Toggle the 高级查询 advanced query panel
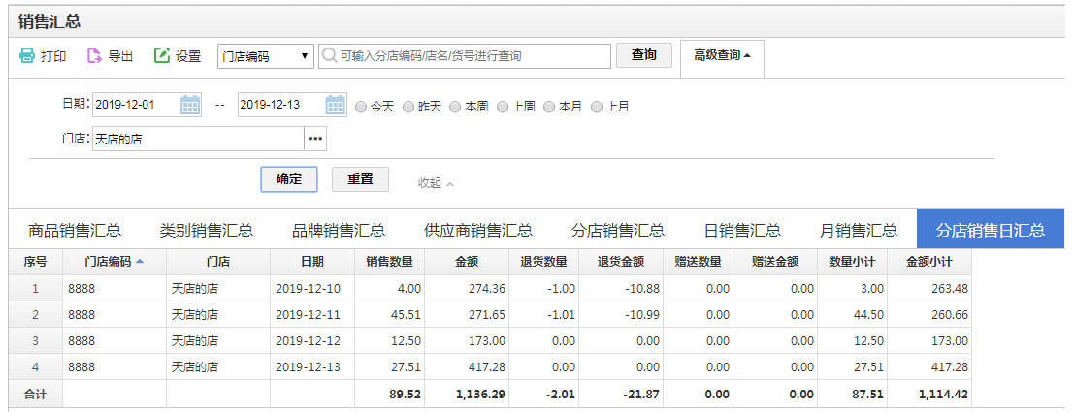This screenshot has width=1075, height=412. pyautogui.click(x=722, y=56)
